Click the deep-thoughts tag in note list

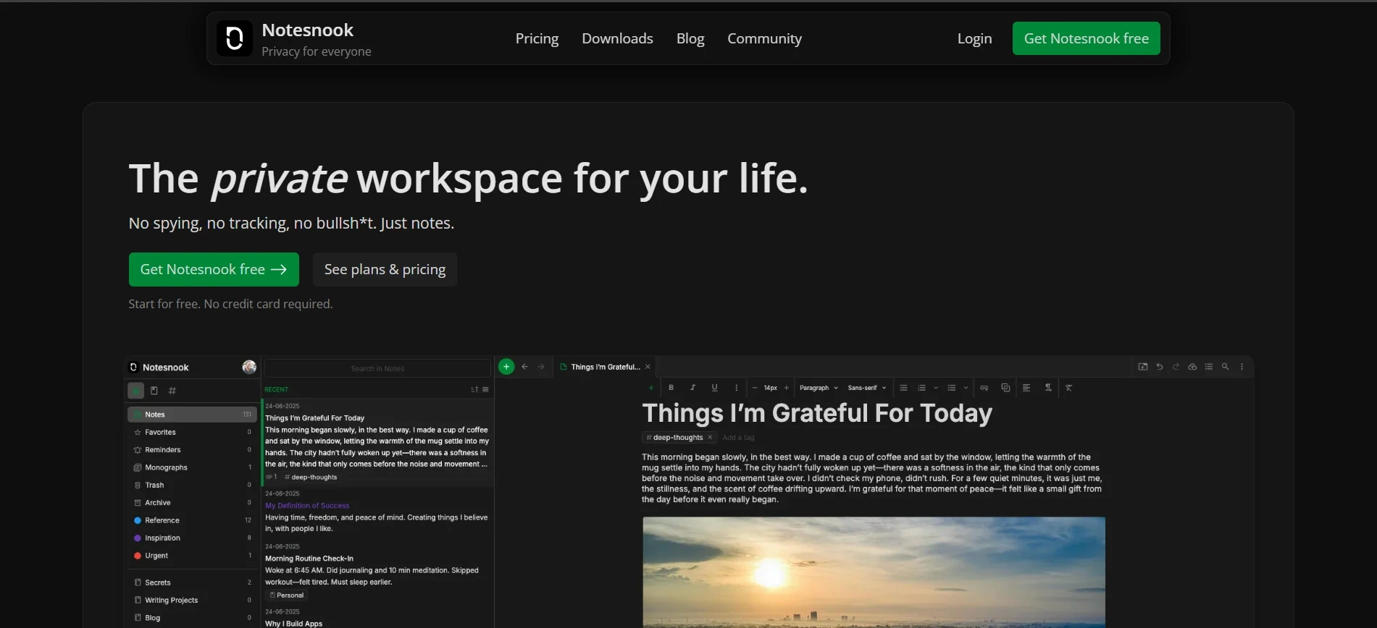[x=311, y=477]
